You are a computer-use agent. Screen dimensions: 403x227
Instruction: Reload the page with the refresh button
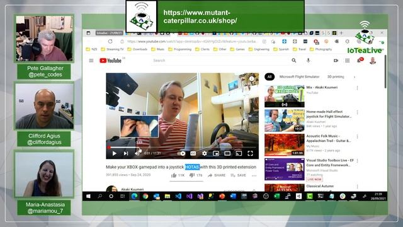pos(110,42)
